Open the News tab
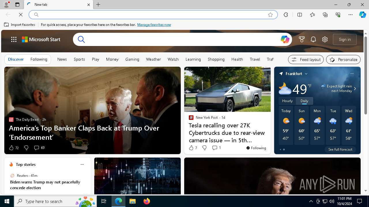369x207 pixels. 62,59
